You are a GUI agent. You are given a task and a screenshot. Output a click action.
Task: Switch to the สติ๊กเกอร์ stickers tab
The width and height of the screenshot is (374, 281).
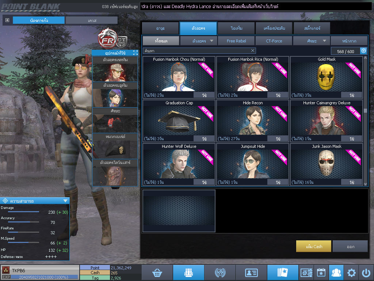click(312, 28)
